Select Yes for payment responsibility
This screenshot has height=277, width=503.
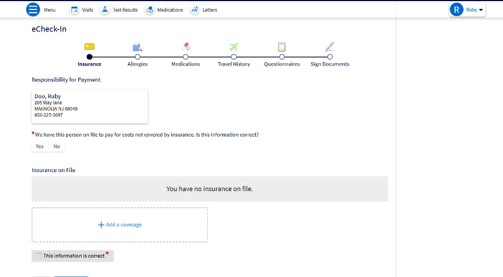pos(39,147)
